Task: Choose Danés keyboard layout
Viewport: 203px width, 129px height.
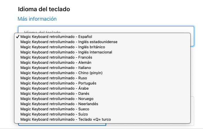Action: click(55, 93)
